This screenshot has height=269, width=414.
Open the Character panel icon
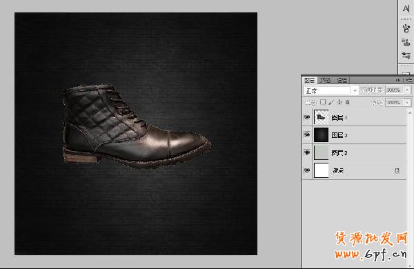coord(406,8)
